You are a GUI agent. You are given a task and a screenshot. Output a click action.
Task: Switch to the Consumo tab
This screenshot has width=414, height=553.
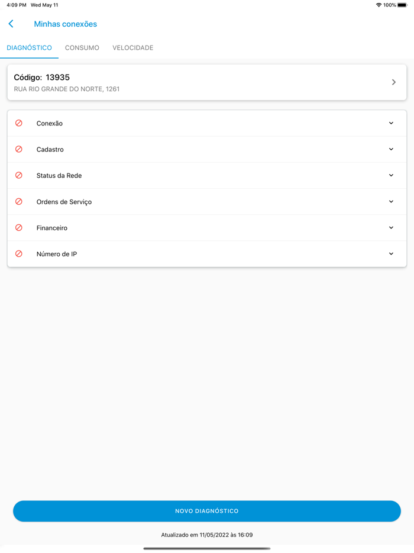(x=82, y=47)
